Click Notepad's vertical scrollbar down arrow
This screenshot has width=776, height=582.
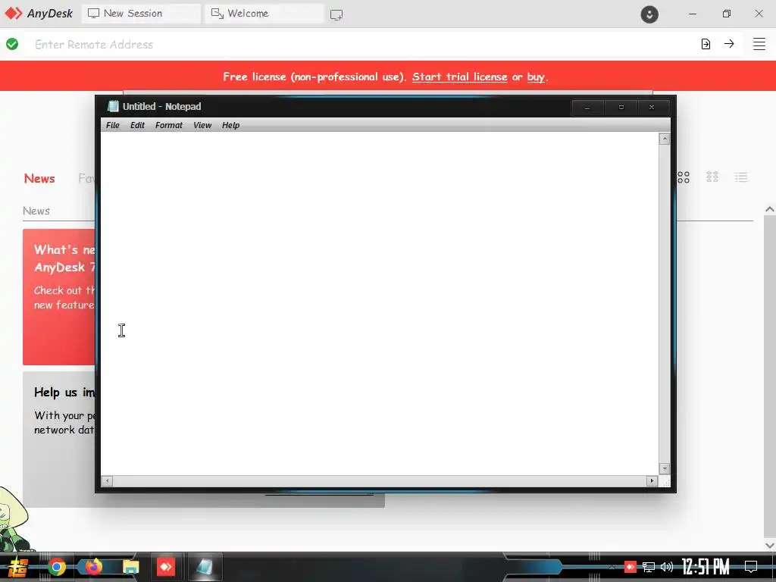(x=665, y=468)
